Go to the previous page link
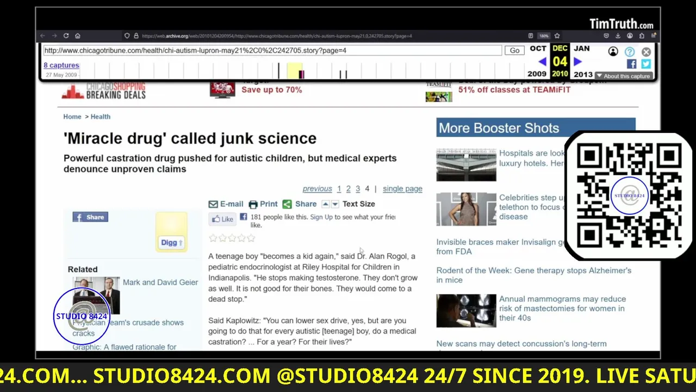The image size is (696, 392). coord(317,188)
